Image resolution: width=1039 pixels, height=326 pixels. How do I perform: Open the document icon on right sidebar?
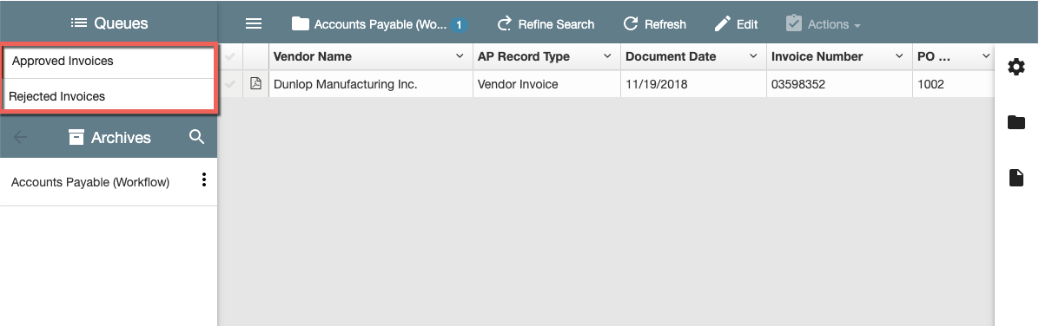point(1016,177)
